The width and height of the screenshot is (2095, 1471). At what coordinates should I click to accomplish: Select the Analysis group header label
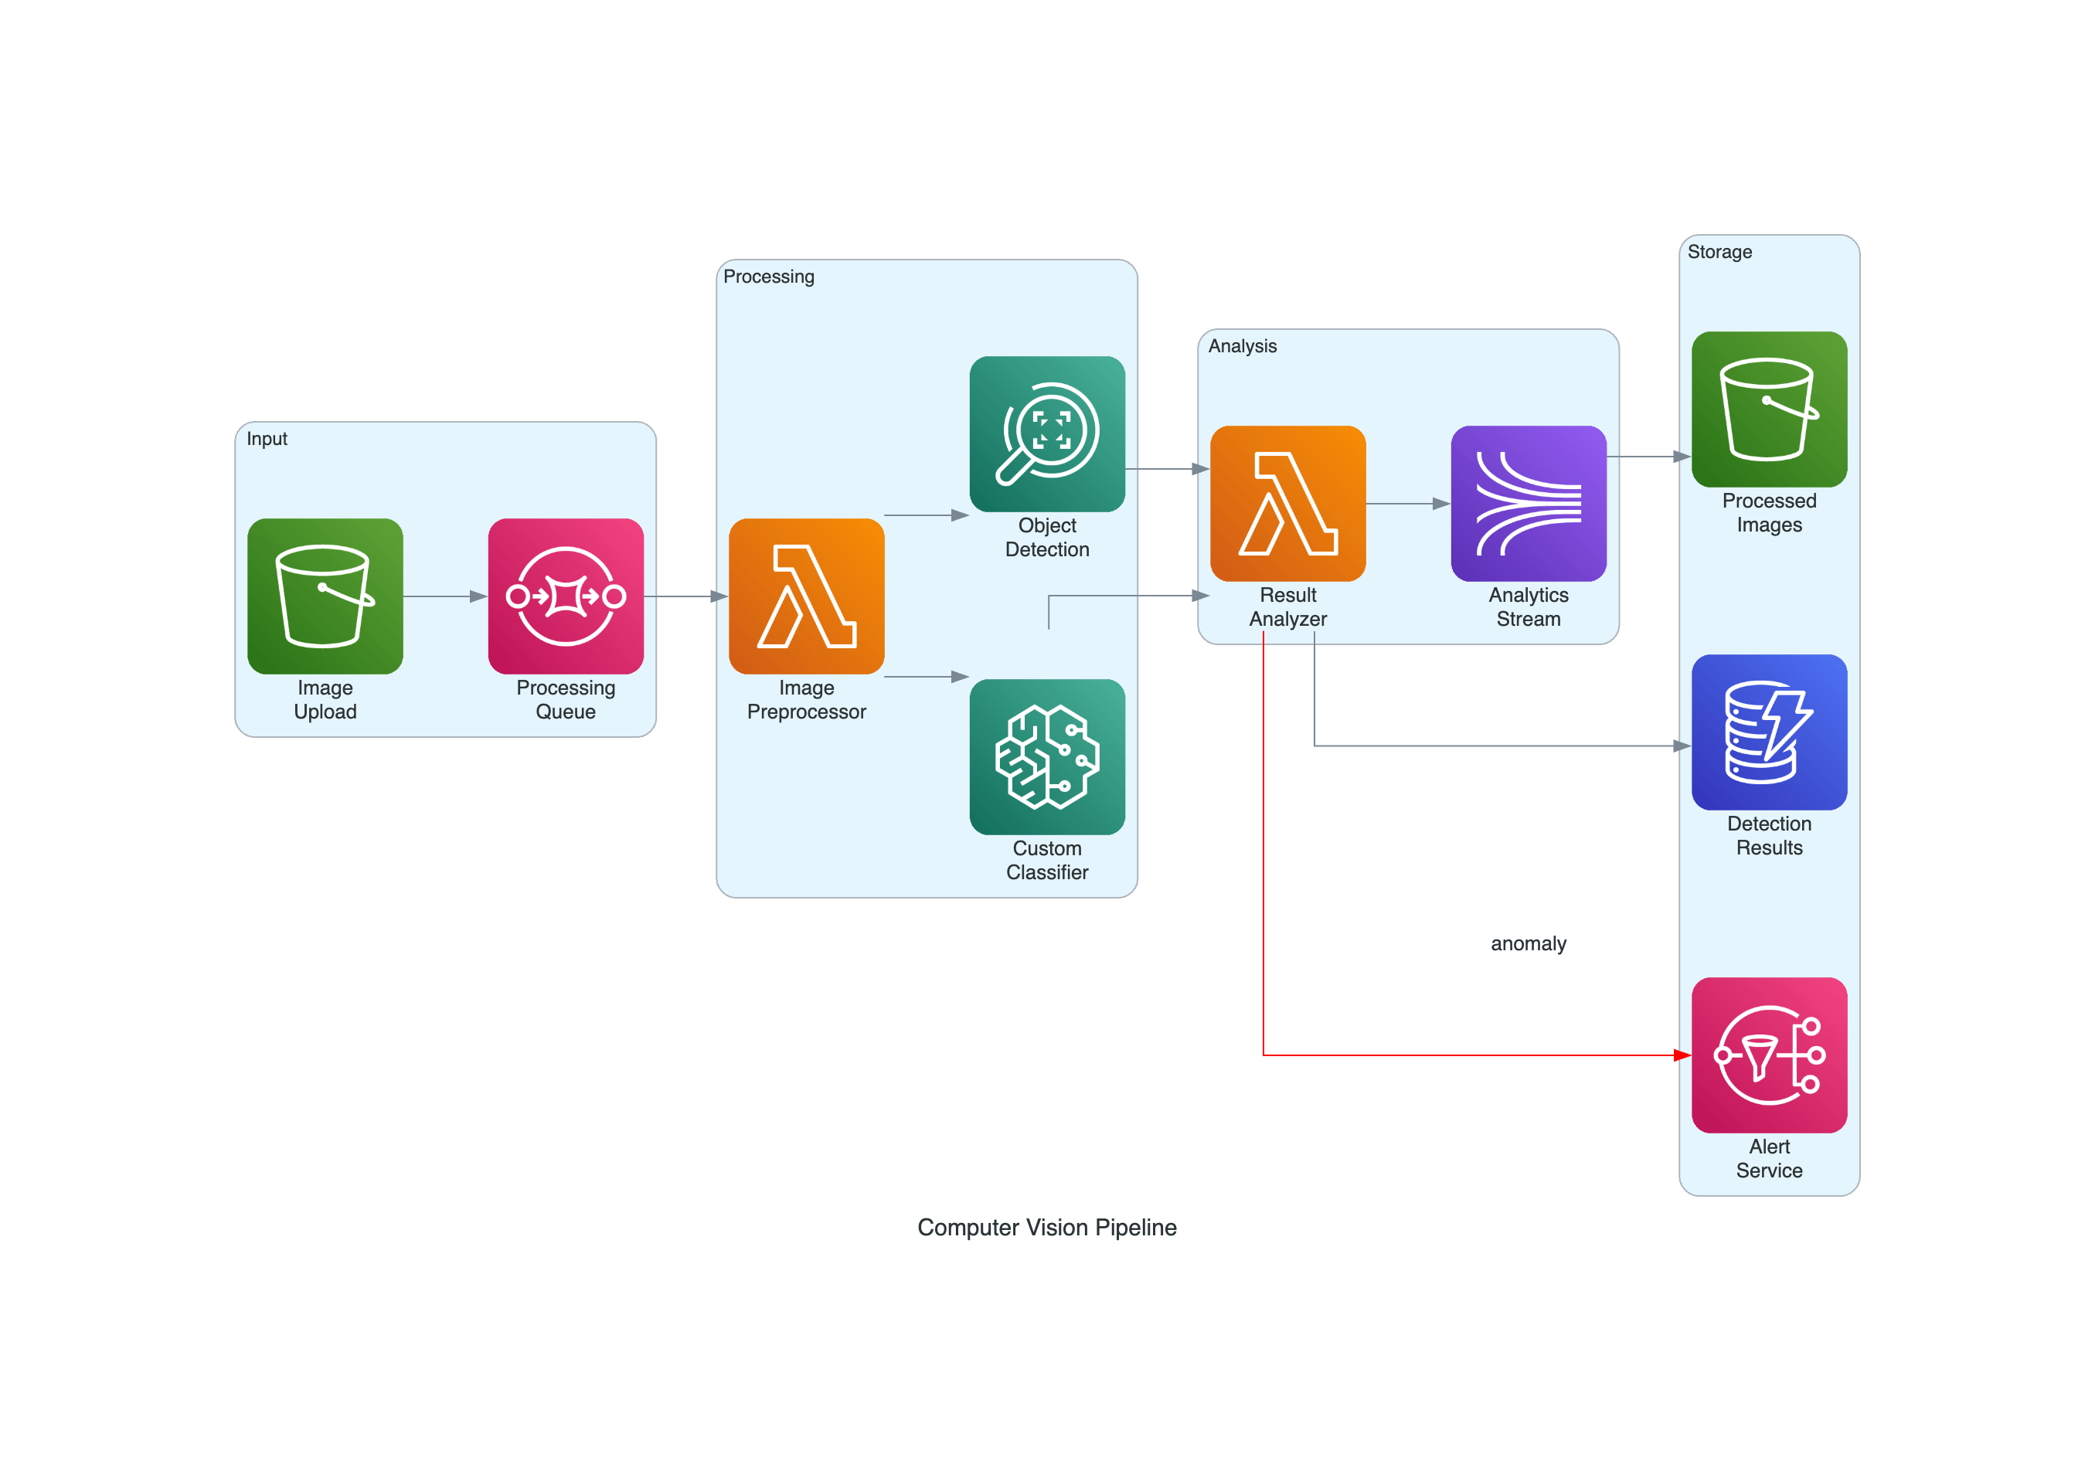1243,348
